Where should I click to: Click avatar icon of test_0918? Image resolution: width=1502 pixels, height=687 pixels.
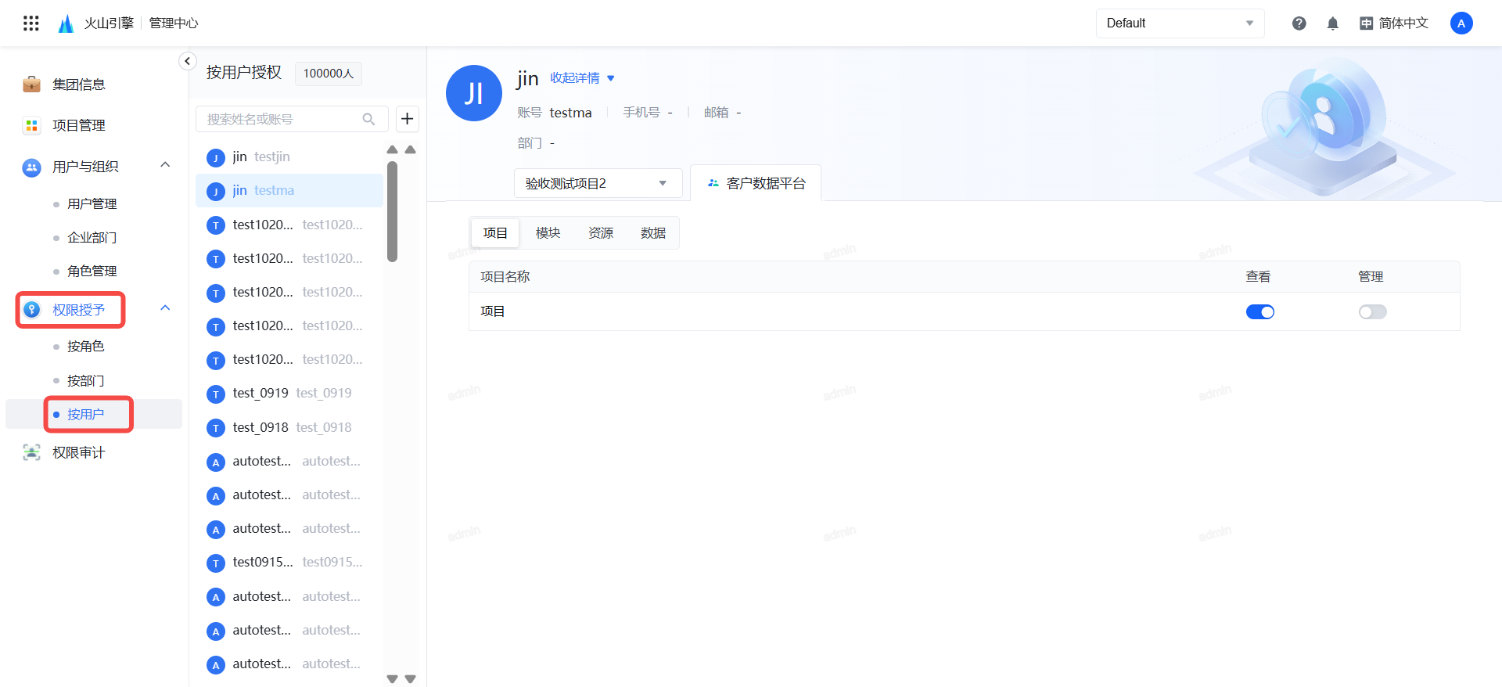coord(216,428)
